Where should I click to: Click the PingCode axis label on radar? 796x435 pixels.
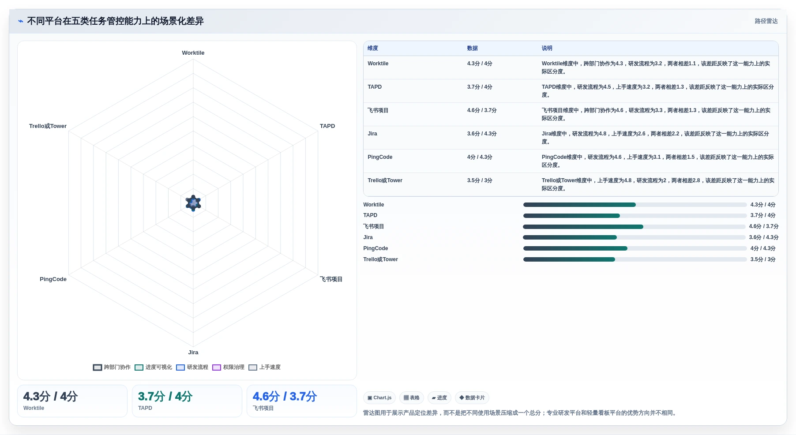coord(53,279)
